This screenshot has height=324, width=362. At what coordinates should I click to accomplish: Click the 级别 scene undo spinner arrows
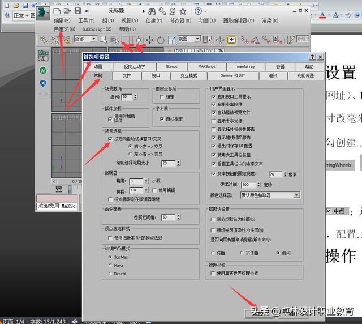pos(136,97)
